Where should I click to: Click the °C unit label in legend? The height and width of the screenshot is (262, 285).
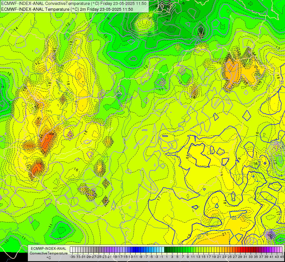coord(49,258)
